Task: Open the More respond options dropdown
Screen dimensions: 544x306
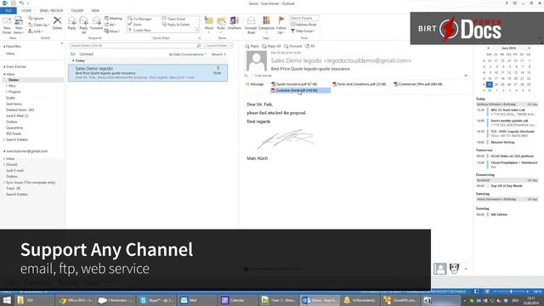Action: 112,31
